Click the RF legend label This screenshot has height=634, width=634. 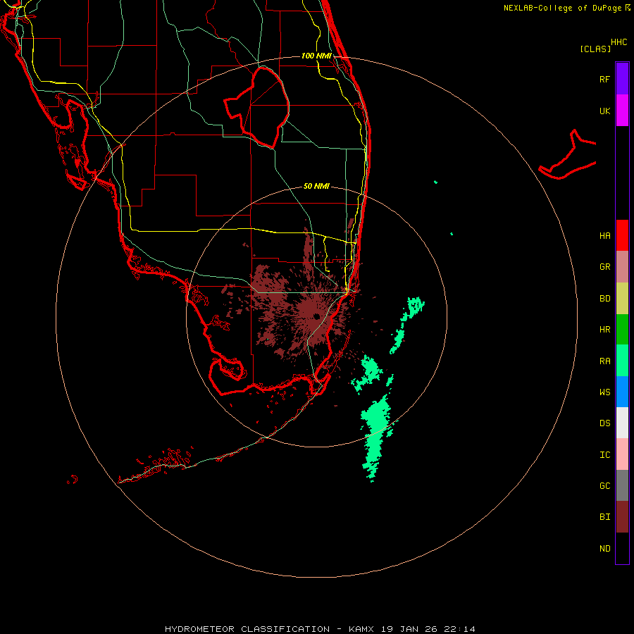pos(604,80)
